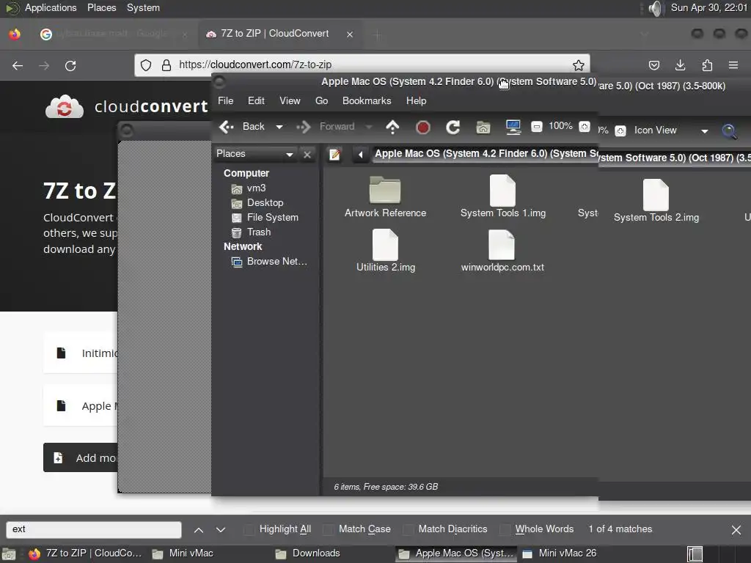Select the current folder path button
Viewport: 751px width, 563px height.
(x=486, y=154)
